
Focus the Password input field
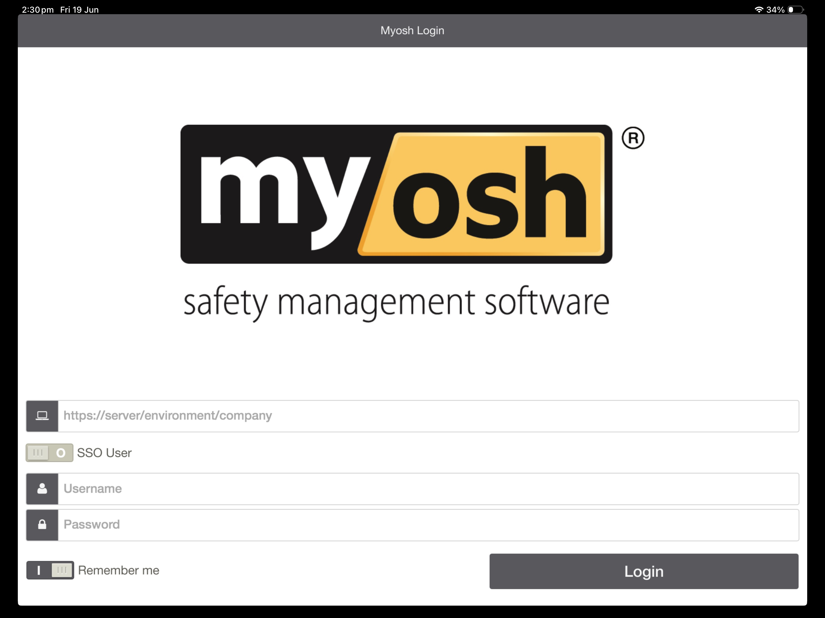pos(428,525)
